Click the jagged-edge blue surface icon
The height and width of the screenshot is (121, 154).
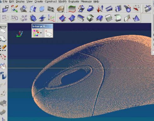pos(90,9)
